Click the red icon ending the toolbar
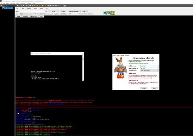The image size is (193, 136). [x=65, y=6]
